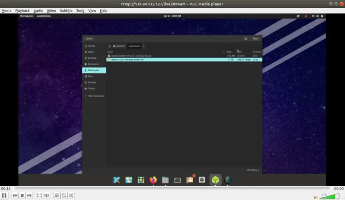Click Open in the streamed file dialog
This screenshot has width=345, height=200.
coord(255,39)
